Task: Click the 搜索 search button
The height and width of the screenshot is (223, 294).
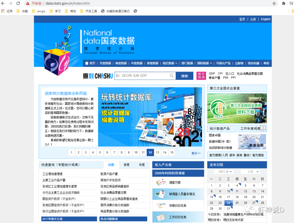Action: point(185,76)
